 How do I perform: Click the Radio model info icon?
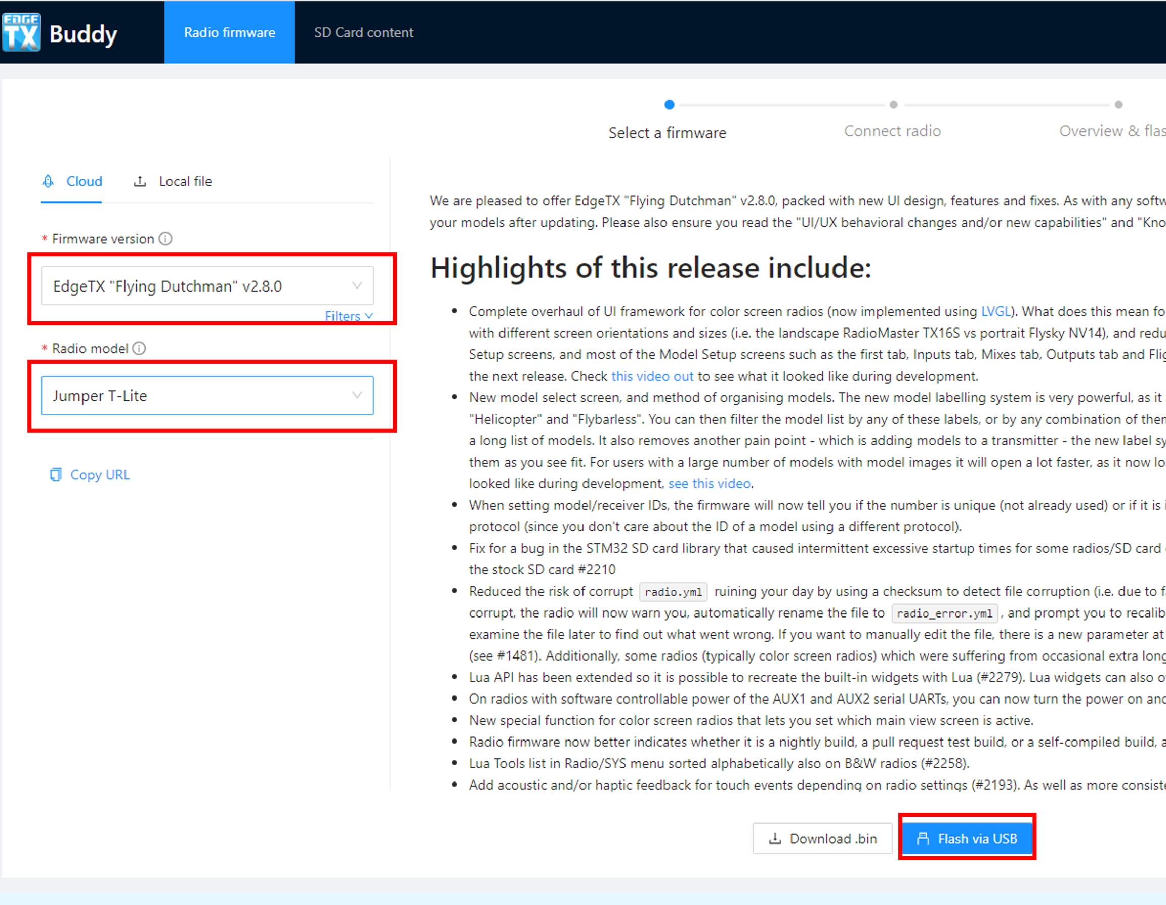pyautogui.click(x=139, y=349)
